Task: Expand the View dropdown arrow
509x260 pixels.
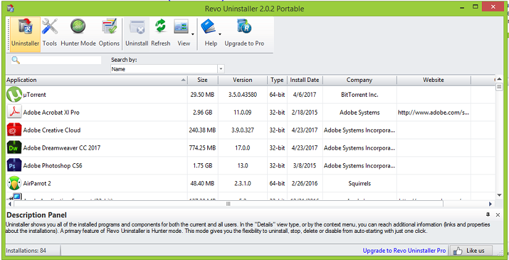Action: click(x=192, y=34)
